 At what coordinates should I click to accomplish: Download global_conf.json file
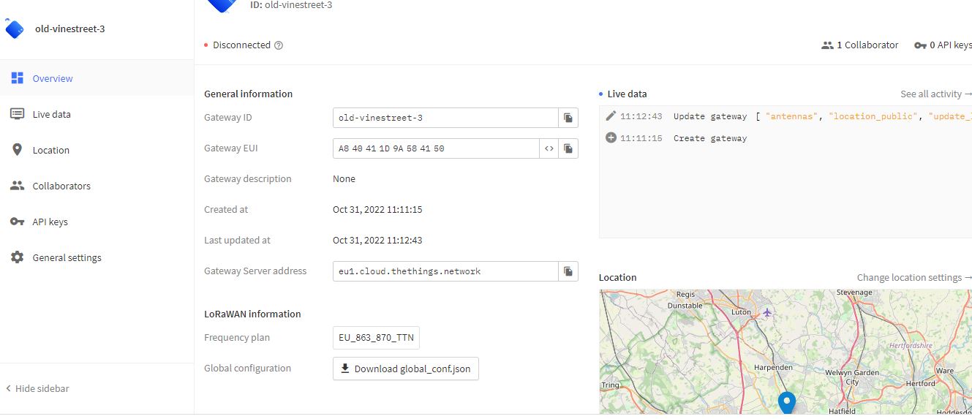(x=406, y=369)
